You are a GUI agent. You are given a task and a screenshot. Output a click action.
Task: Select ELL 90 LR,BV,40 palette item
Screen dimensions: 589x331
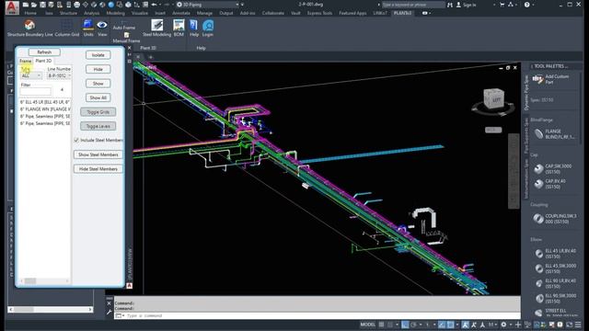coord(555,283)
